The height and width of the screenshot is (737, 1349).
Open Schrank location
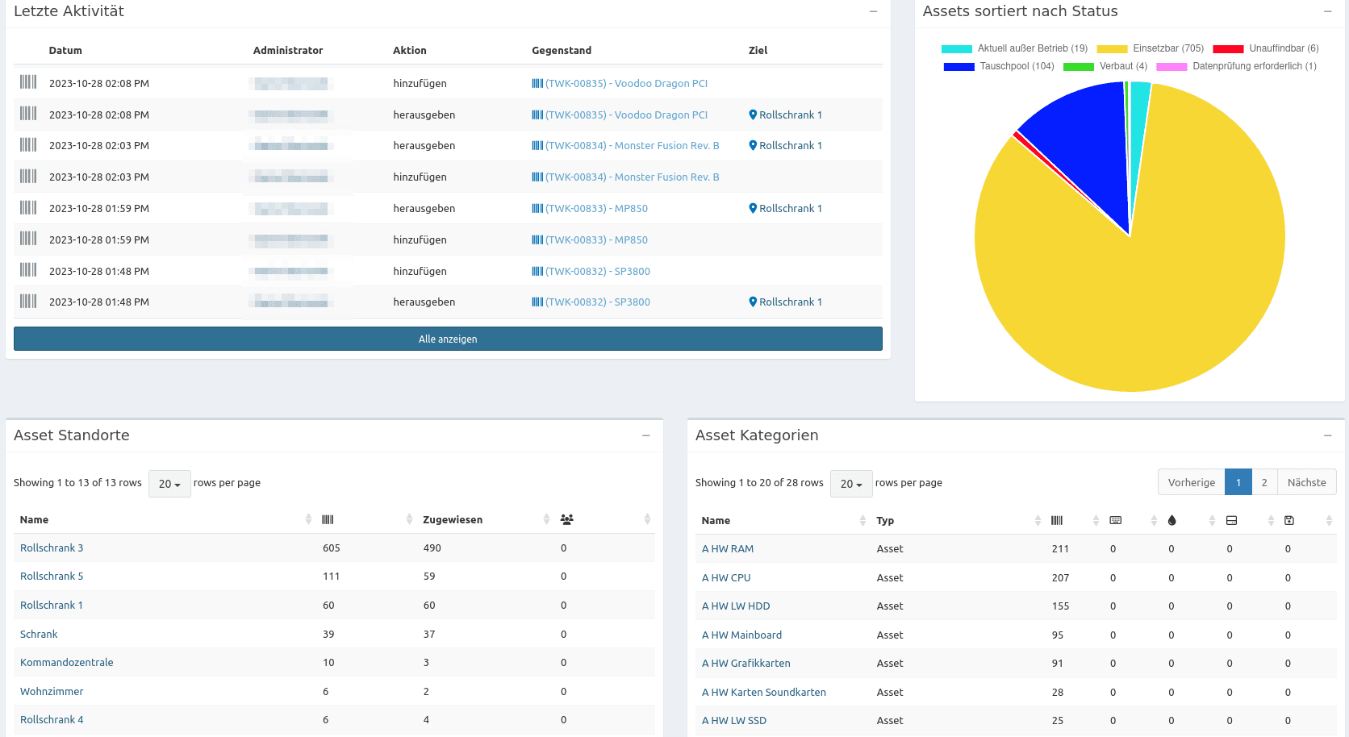[39, 634]
